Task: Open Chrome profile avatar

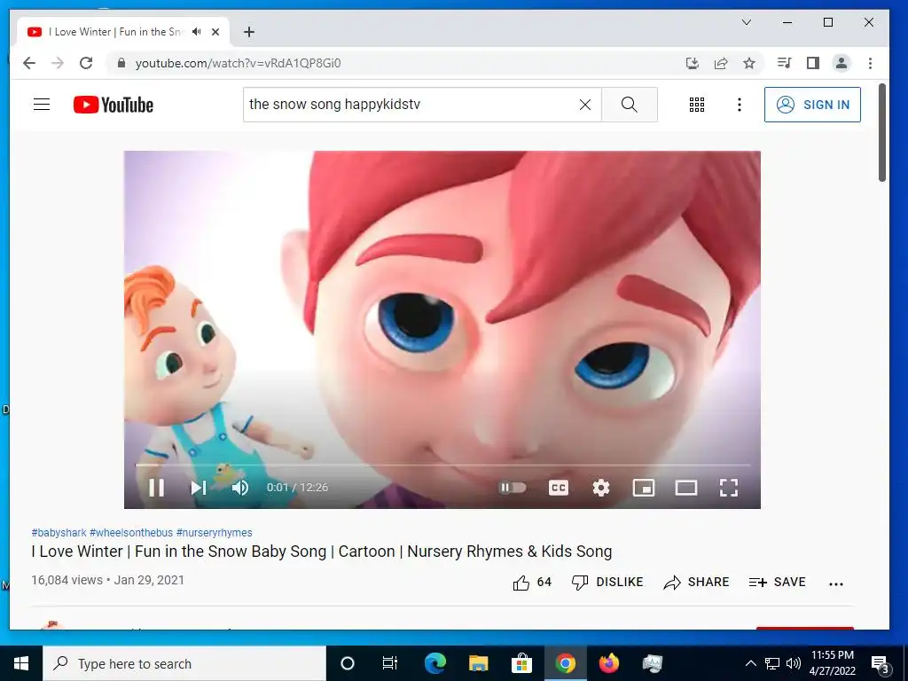Action: tap(841, 63)
